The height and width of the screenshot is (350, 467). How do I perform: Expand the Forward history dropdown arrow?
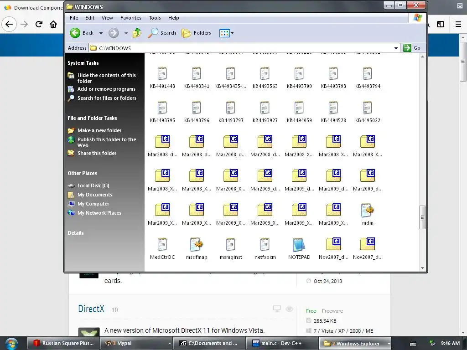(126, 33)
